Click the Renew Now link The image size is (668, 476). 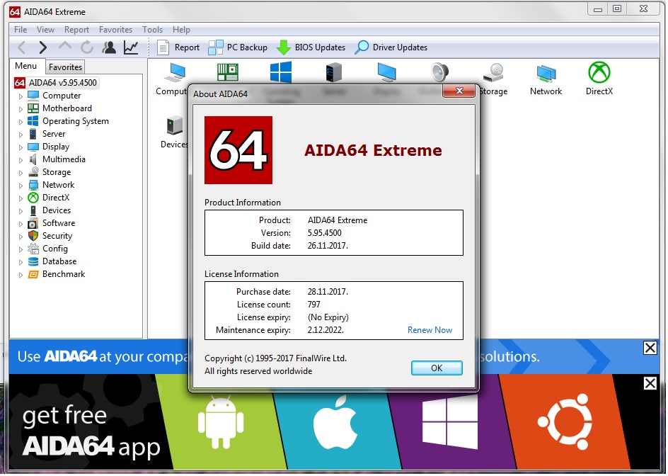tap(430, 330)
